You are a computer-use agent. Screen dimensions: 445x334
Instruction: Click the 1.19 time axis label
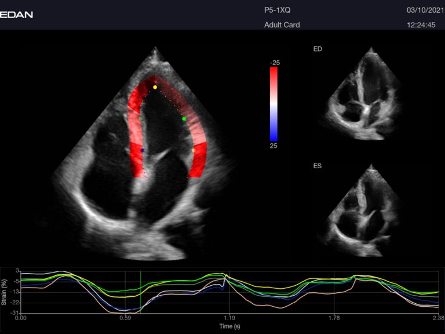tap(229, 318)
